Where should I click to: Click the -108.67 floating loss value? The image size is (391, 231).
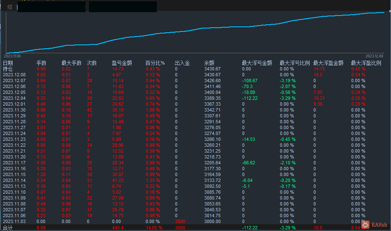(x=250, y=80)
